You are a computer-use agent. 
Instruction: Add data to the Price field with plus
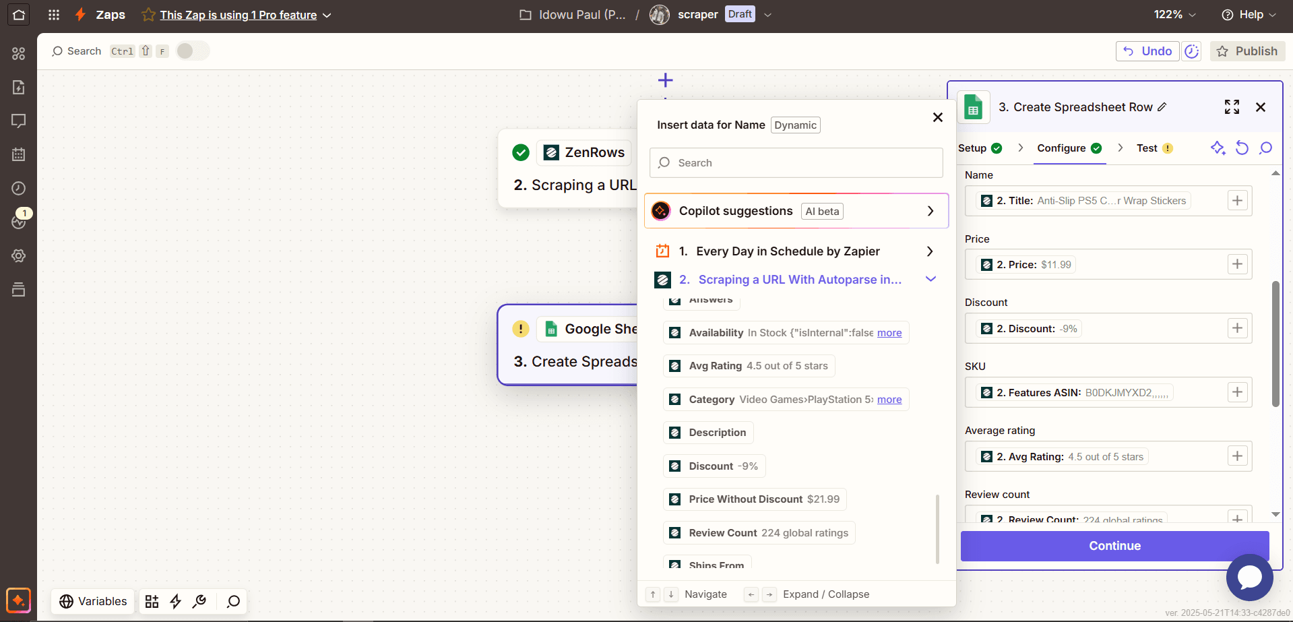(x=1237, y=264)
